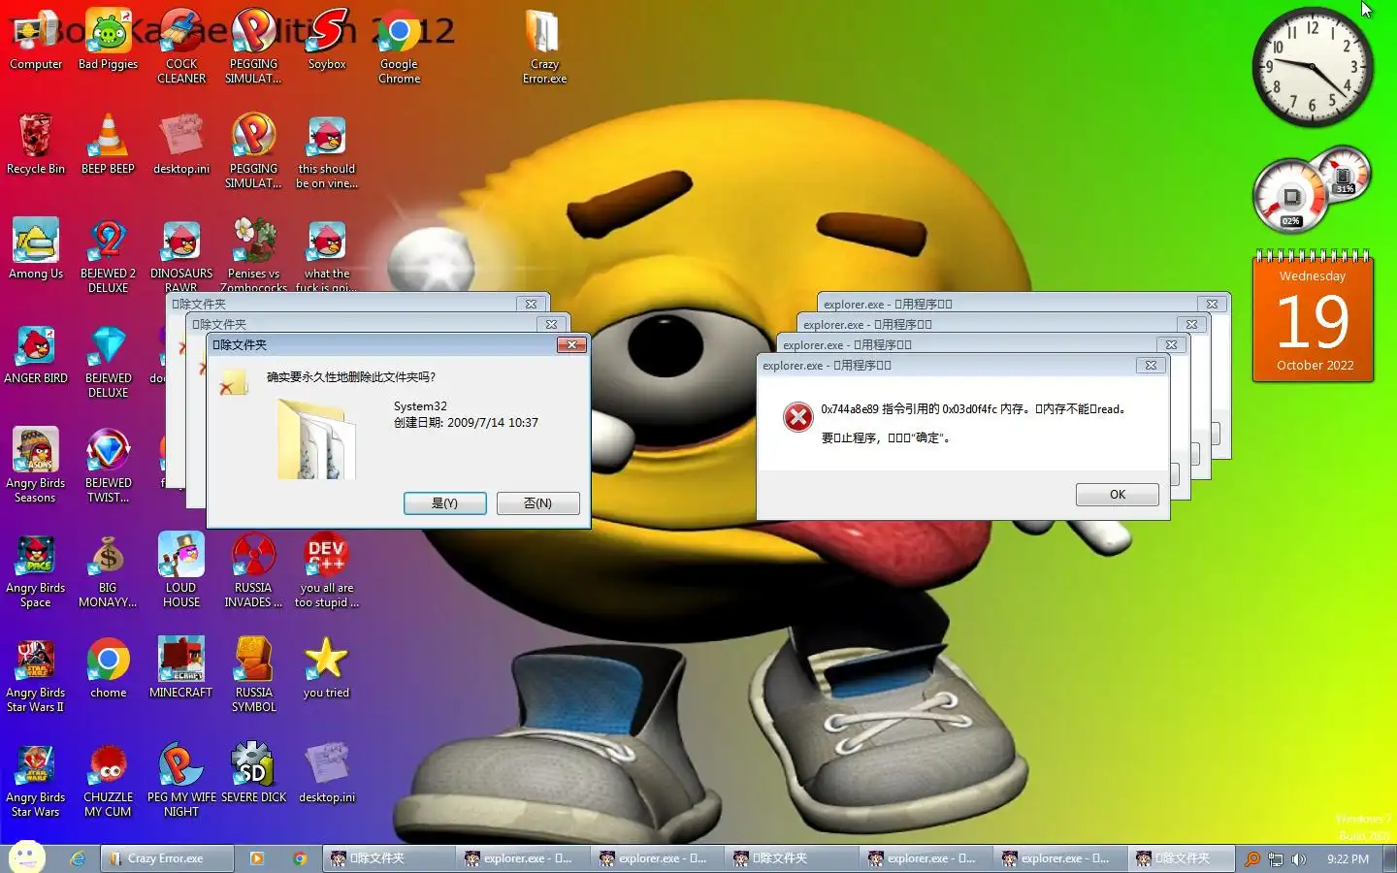Select the BEJEWED 2 DELUXE icon

click(x=108, y=257)
